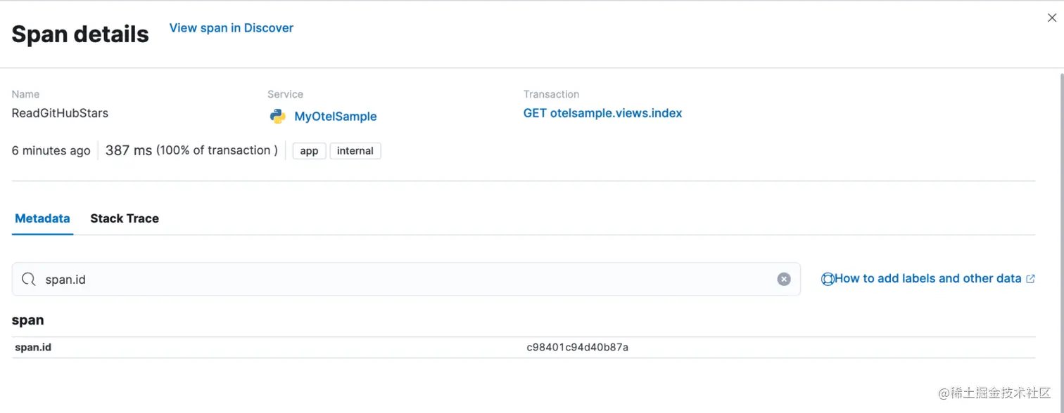Click the search magnifier icon

28,279
